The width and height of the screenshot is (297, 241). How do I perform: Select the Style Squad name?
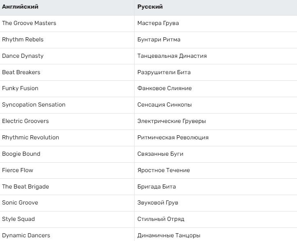18,219
